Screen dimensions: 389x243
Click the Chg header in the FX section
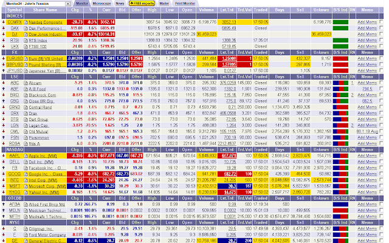coord(75,52)
